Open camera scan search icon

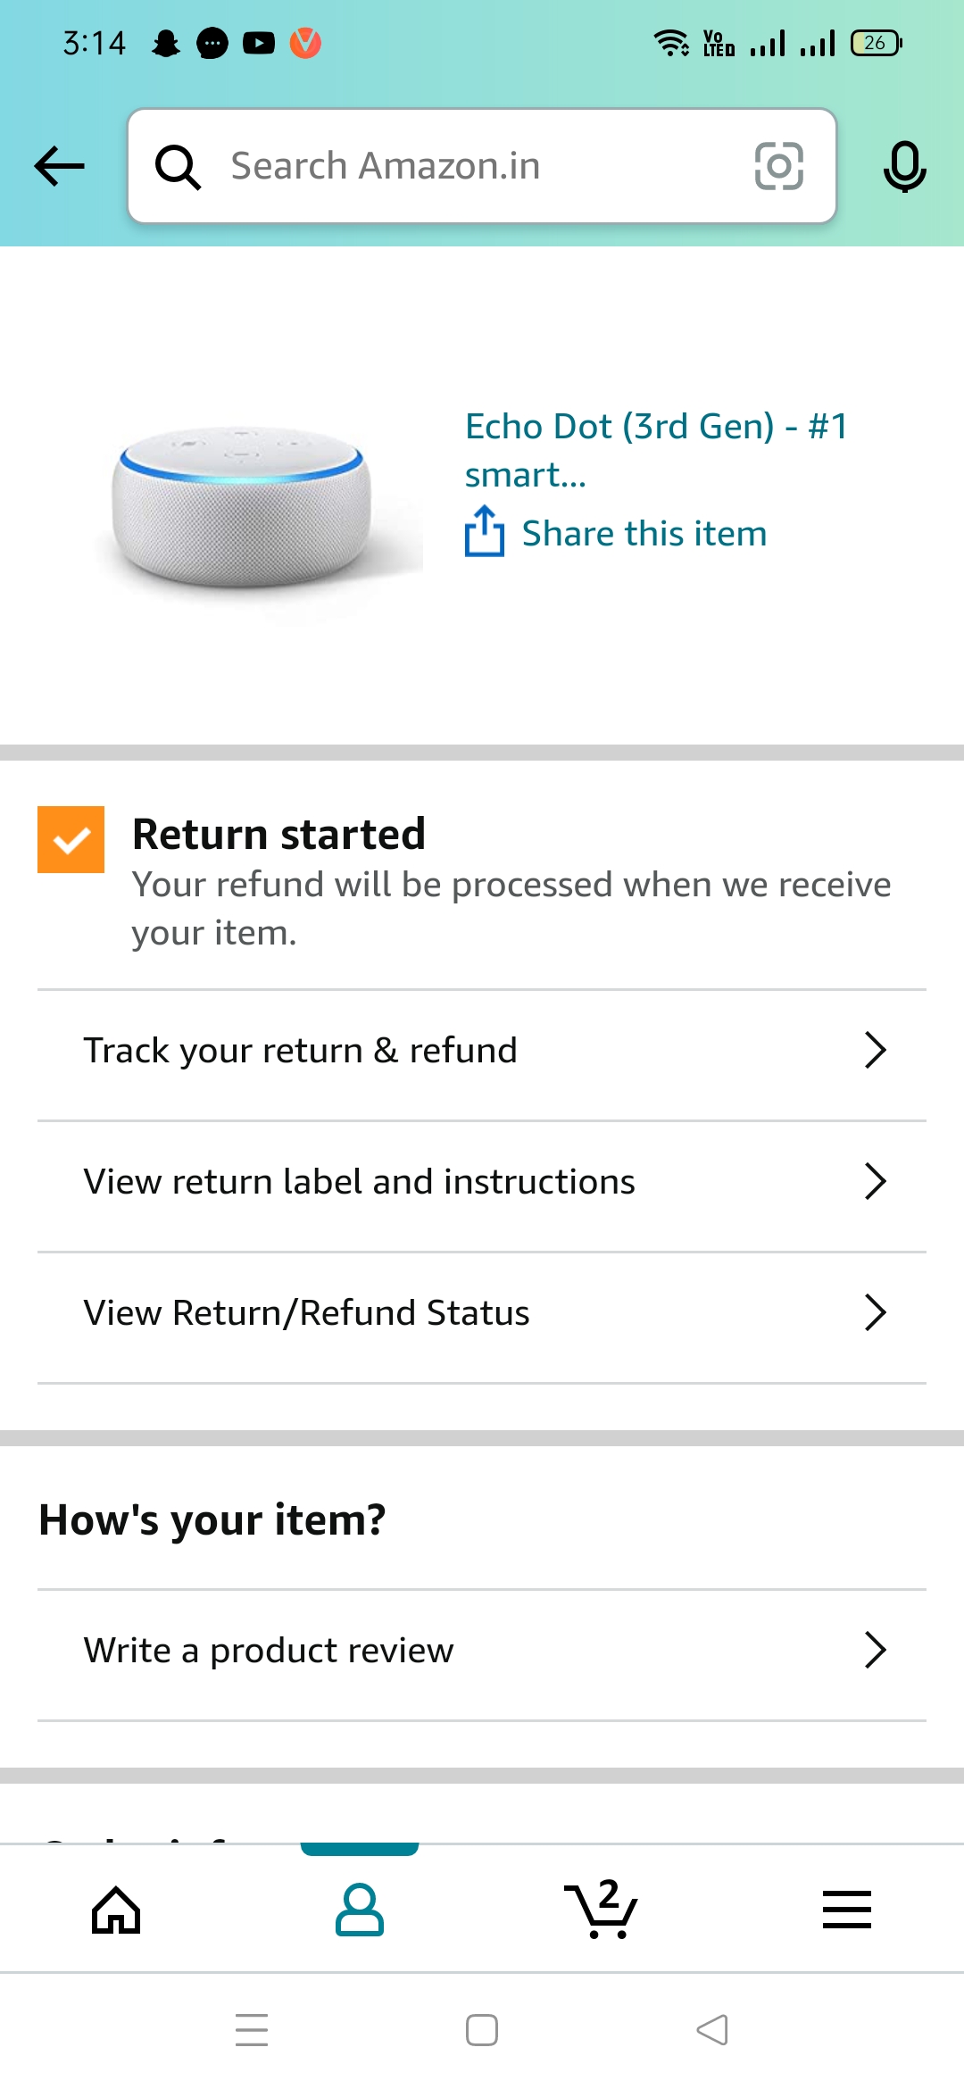point(778,166)
